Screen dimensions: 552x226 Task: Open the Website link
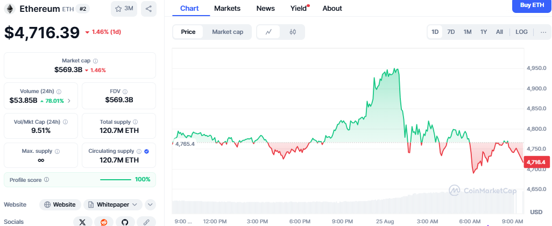pos(60,204)
